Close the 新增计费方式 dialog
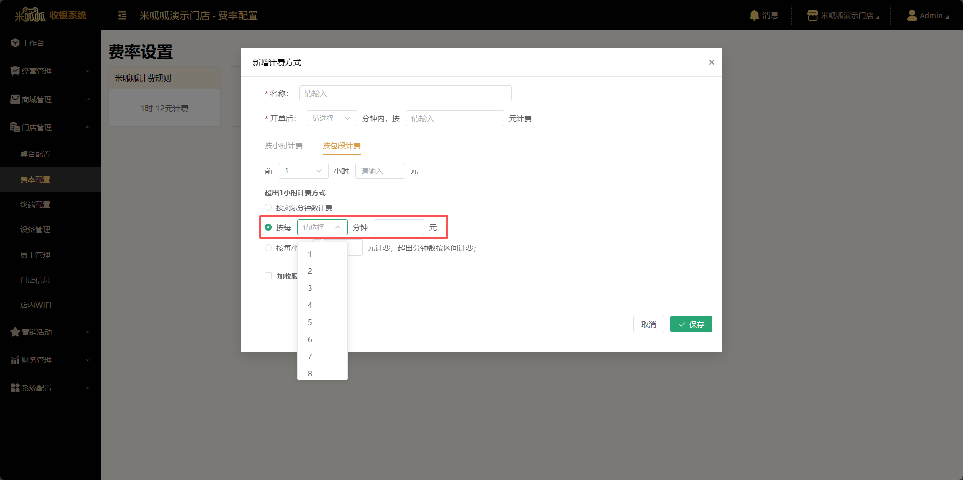Screen dimensions: 963x480 711,62
